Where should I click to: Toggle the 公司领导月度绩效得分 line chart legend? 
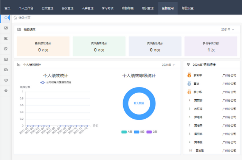click(56, 82)
